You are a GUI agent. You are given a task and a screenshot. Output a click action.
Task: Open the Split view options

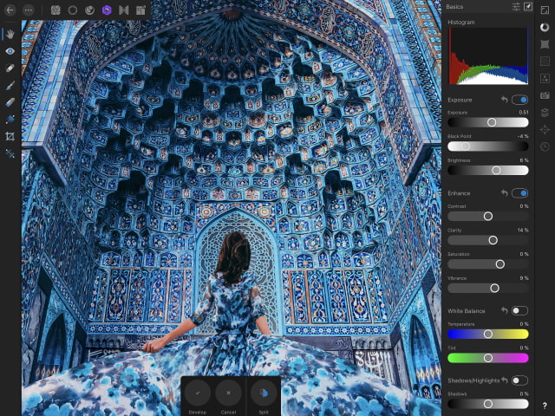[264, 393]
